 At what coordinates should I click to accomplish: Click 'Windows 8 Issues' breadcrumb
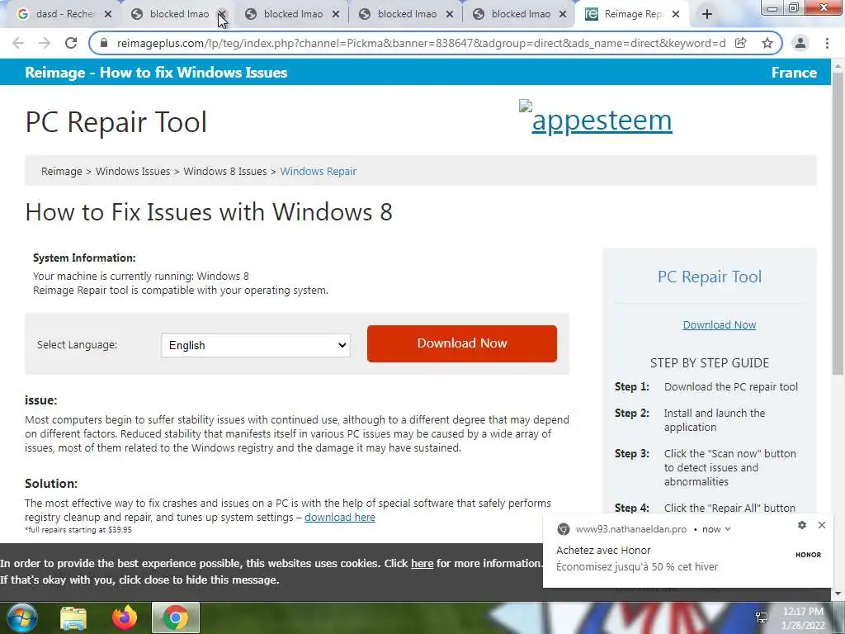(x=224, y=171)
